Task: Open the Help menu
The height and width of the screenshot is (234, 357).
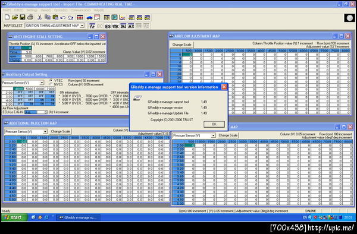Action: point(99,10)
